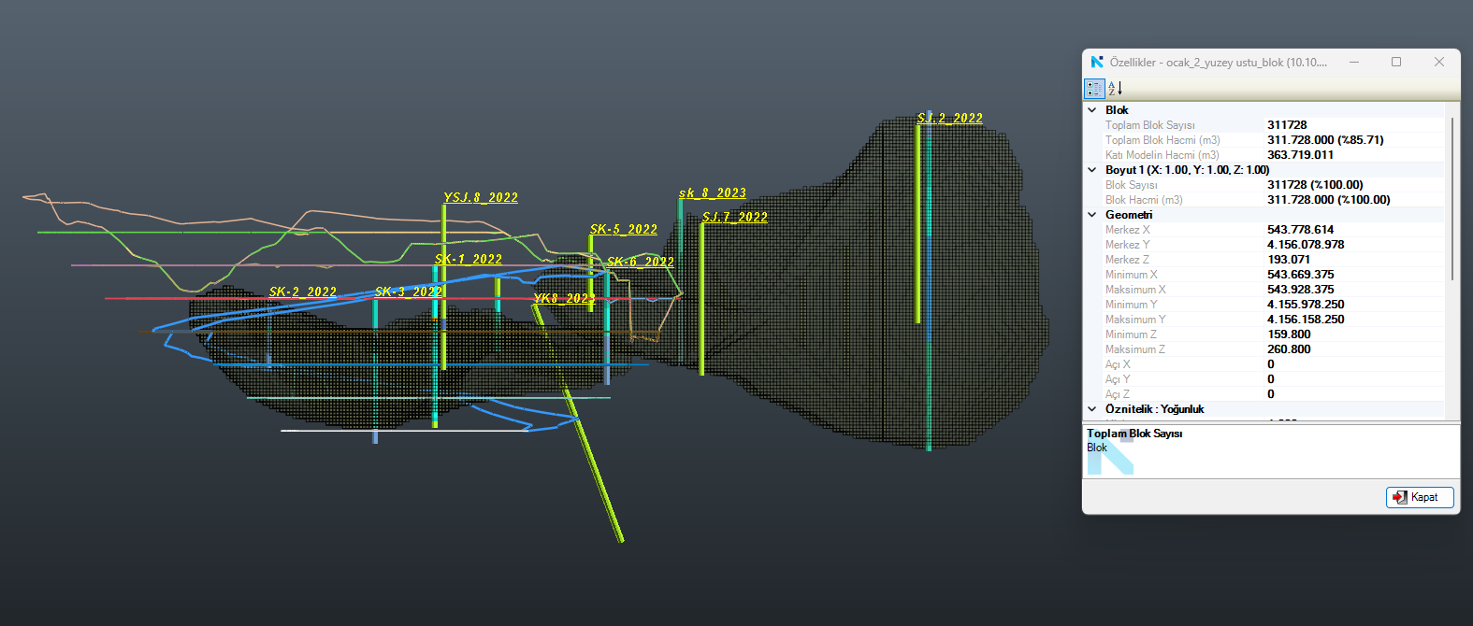Select the Toplam Blok Sayısı row
Image resolution: width=1473 pixels, height=626 pixels.
(x=1149, y=125)
